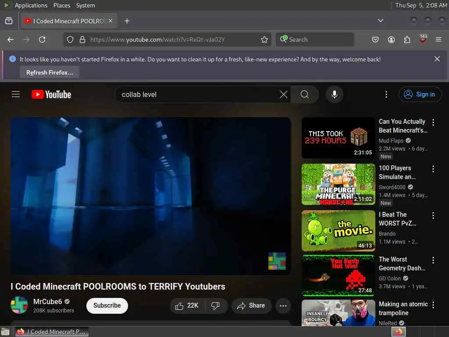Screen dimensions: 449x337
Task: Click the GD Colon channel name
Action: [x=390, y=279]
